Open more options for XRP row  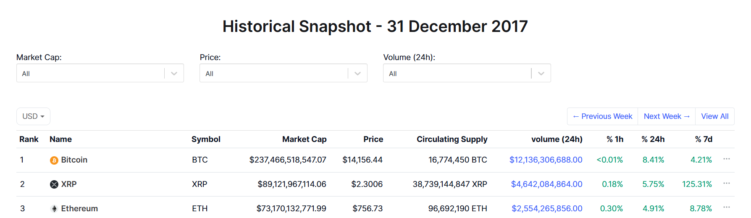(727, 184)
